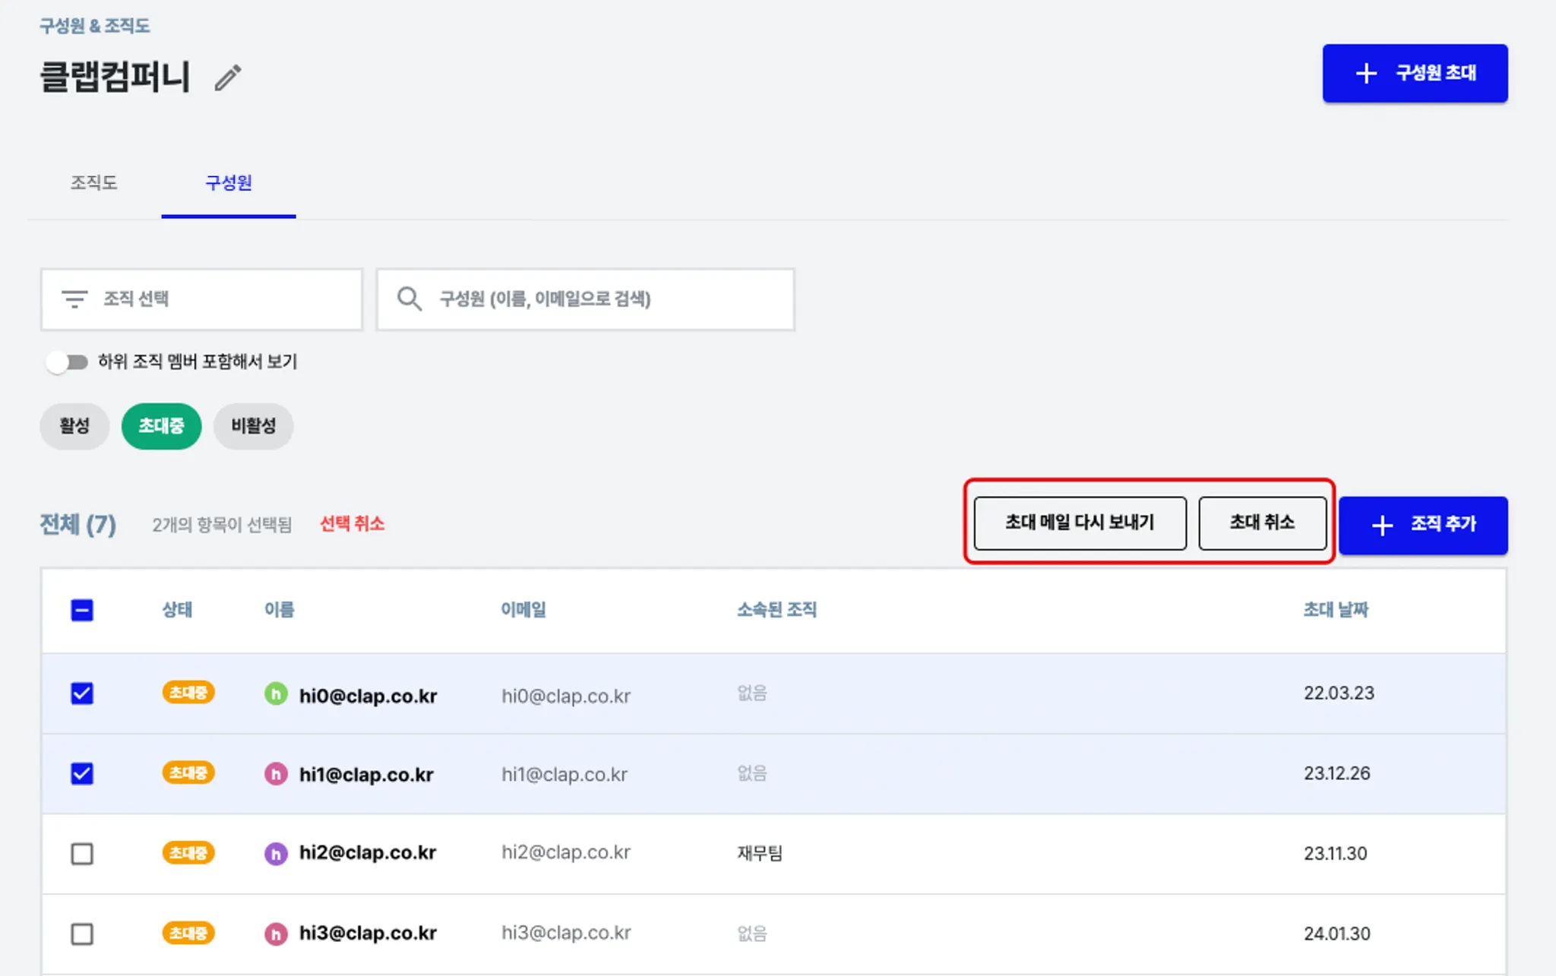The width and height of the screenshot is (1556, 976).
Task: Click the green avatar icon for hi0@clap.co.kr
Action: [276, 693]
